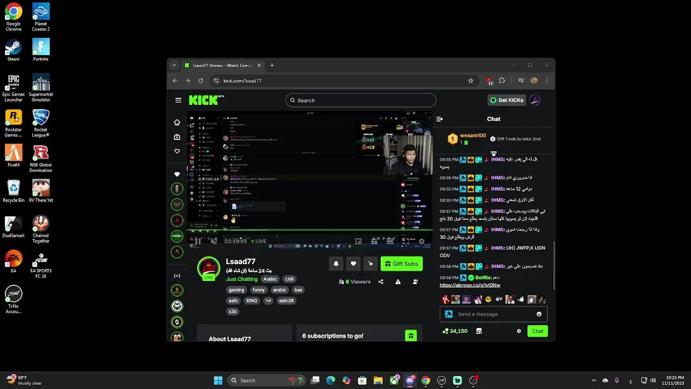Screen dimensions: 691x389
Task: Click weaam100 top gifter entry
Action: tap(466, 139)
